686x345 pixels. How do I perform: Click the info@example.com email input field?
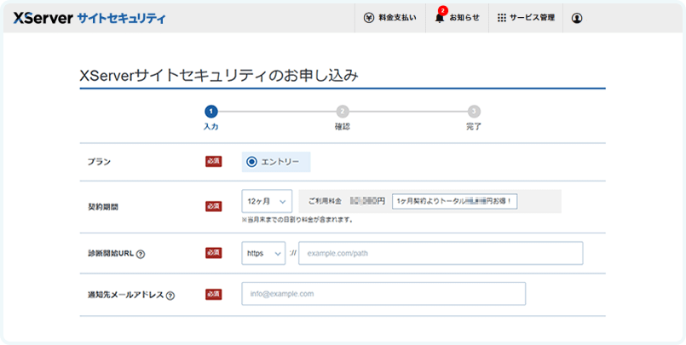point(383,294)
